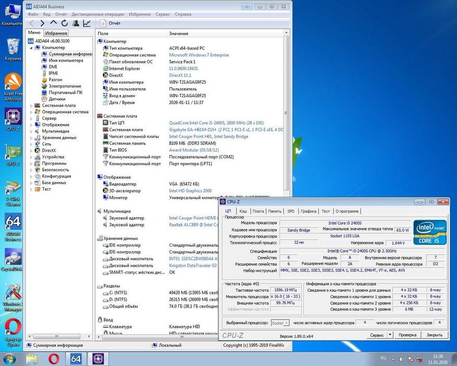Viewport: 457px width, 366px height.
Task: Switch to the Избранное tab
Action: pyautogui.click(x=56, y=33)
